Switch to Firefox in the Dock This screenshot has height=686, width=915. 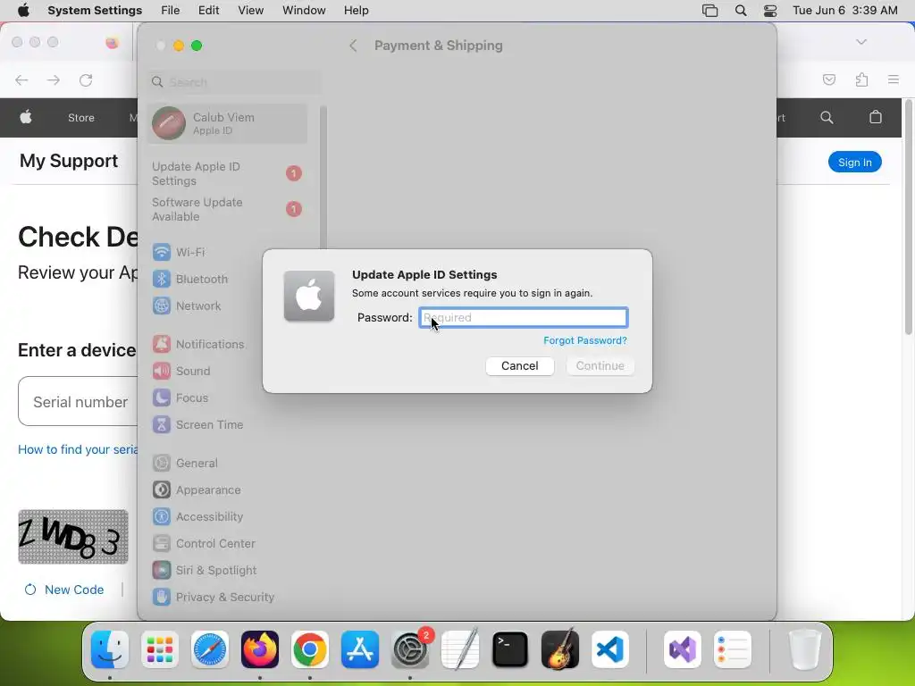pyautogui.click(x=260, y=649)
